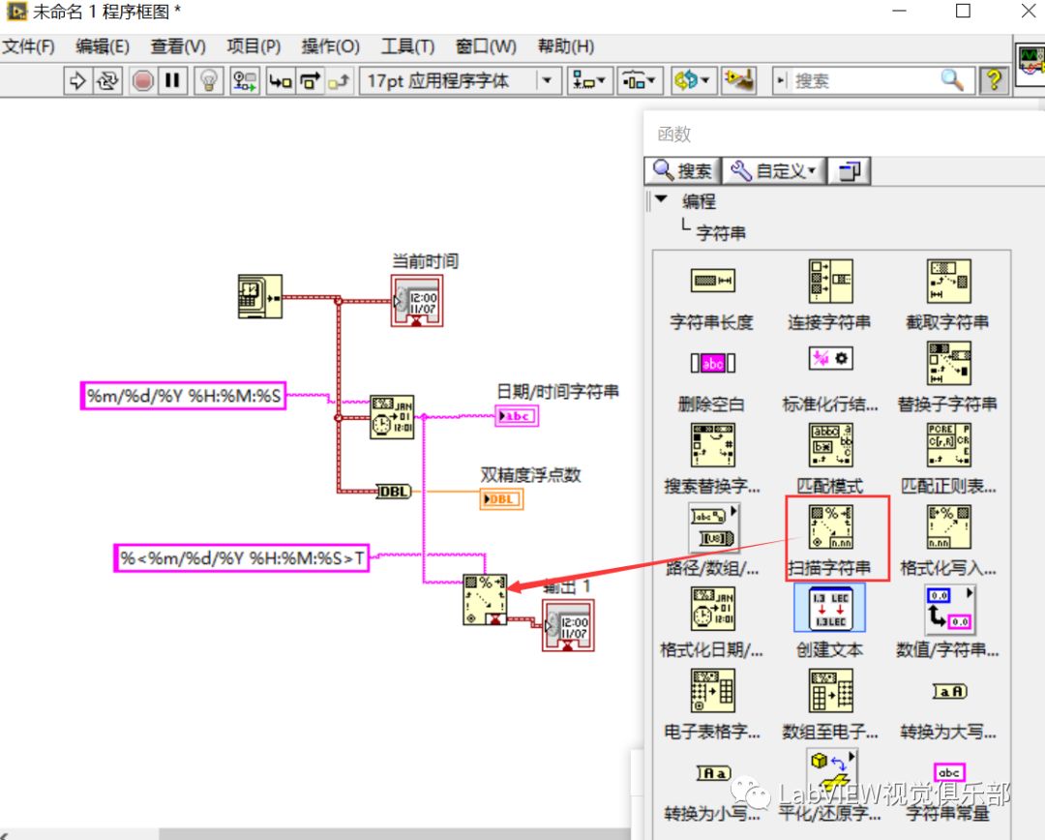Open the 工具(T) menu
Viewport: 1045px width, 840px height.
click(x=407, y=45)
